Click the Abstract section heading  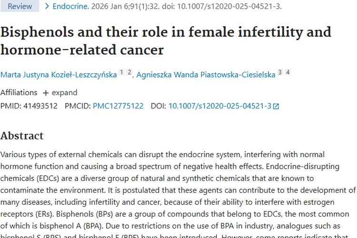coord(22,136)
